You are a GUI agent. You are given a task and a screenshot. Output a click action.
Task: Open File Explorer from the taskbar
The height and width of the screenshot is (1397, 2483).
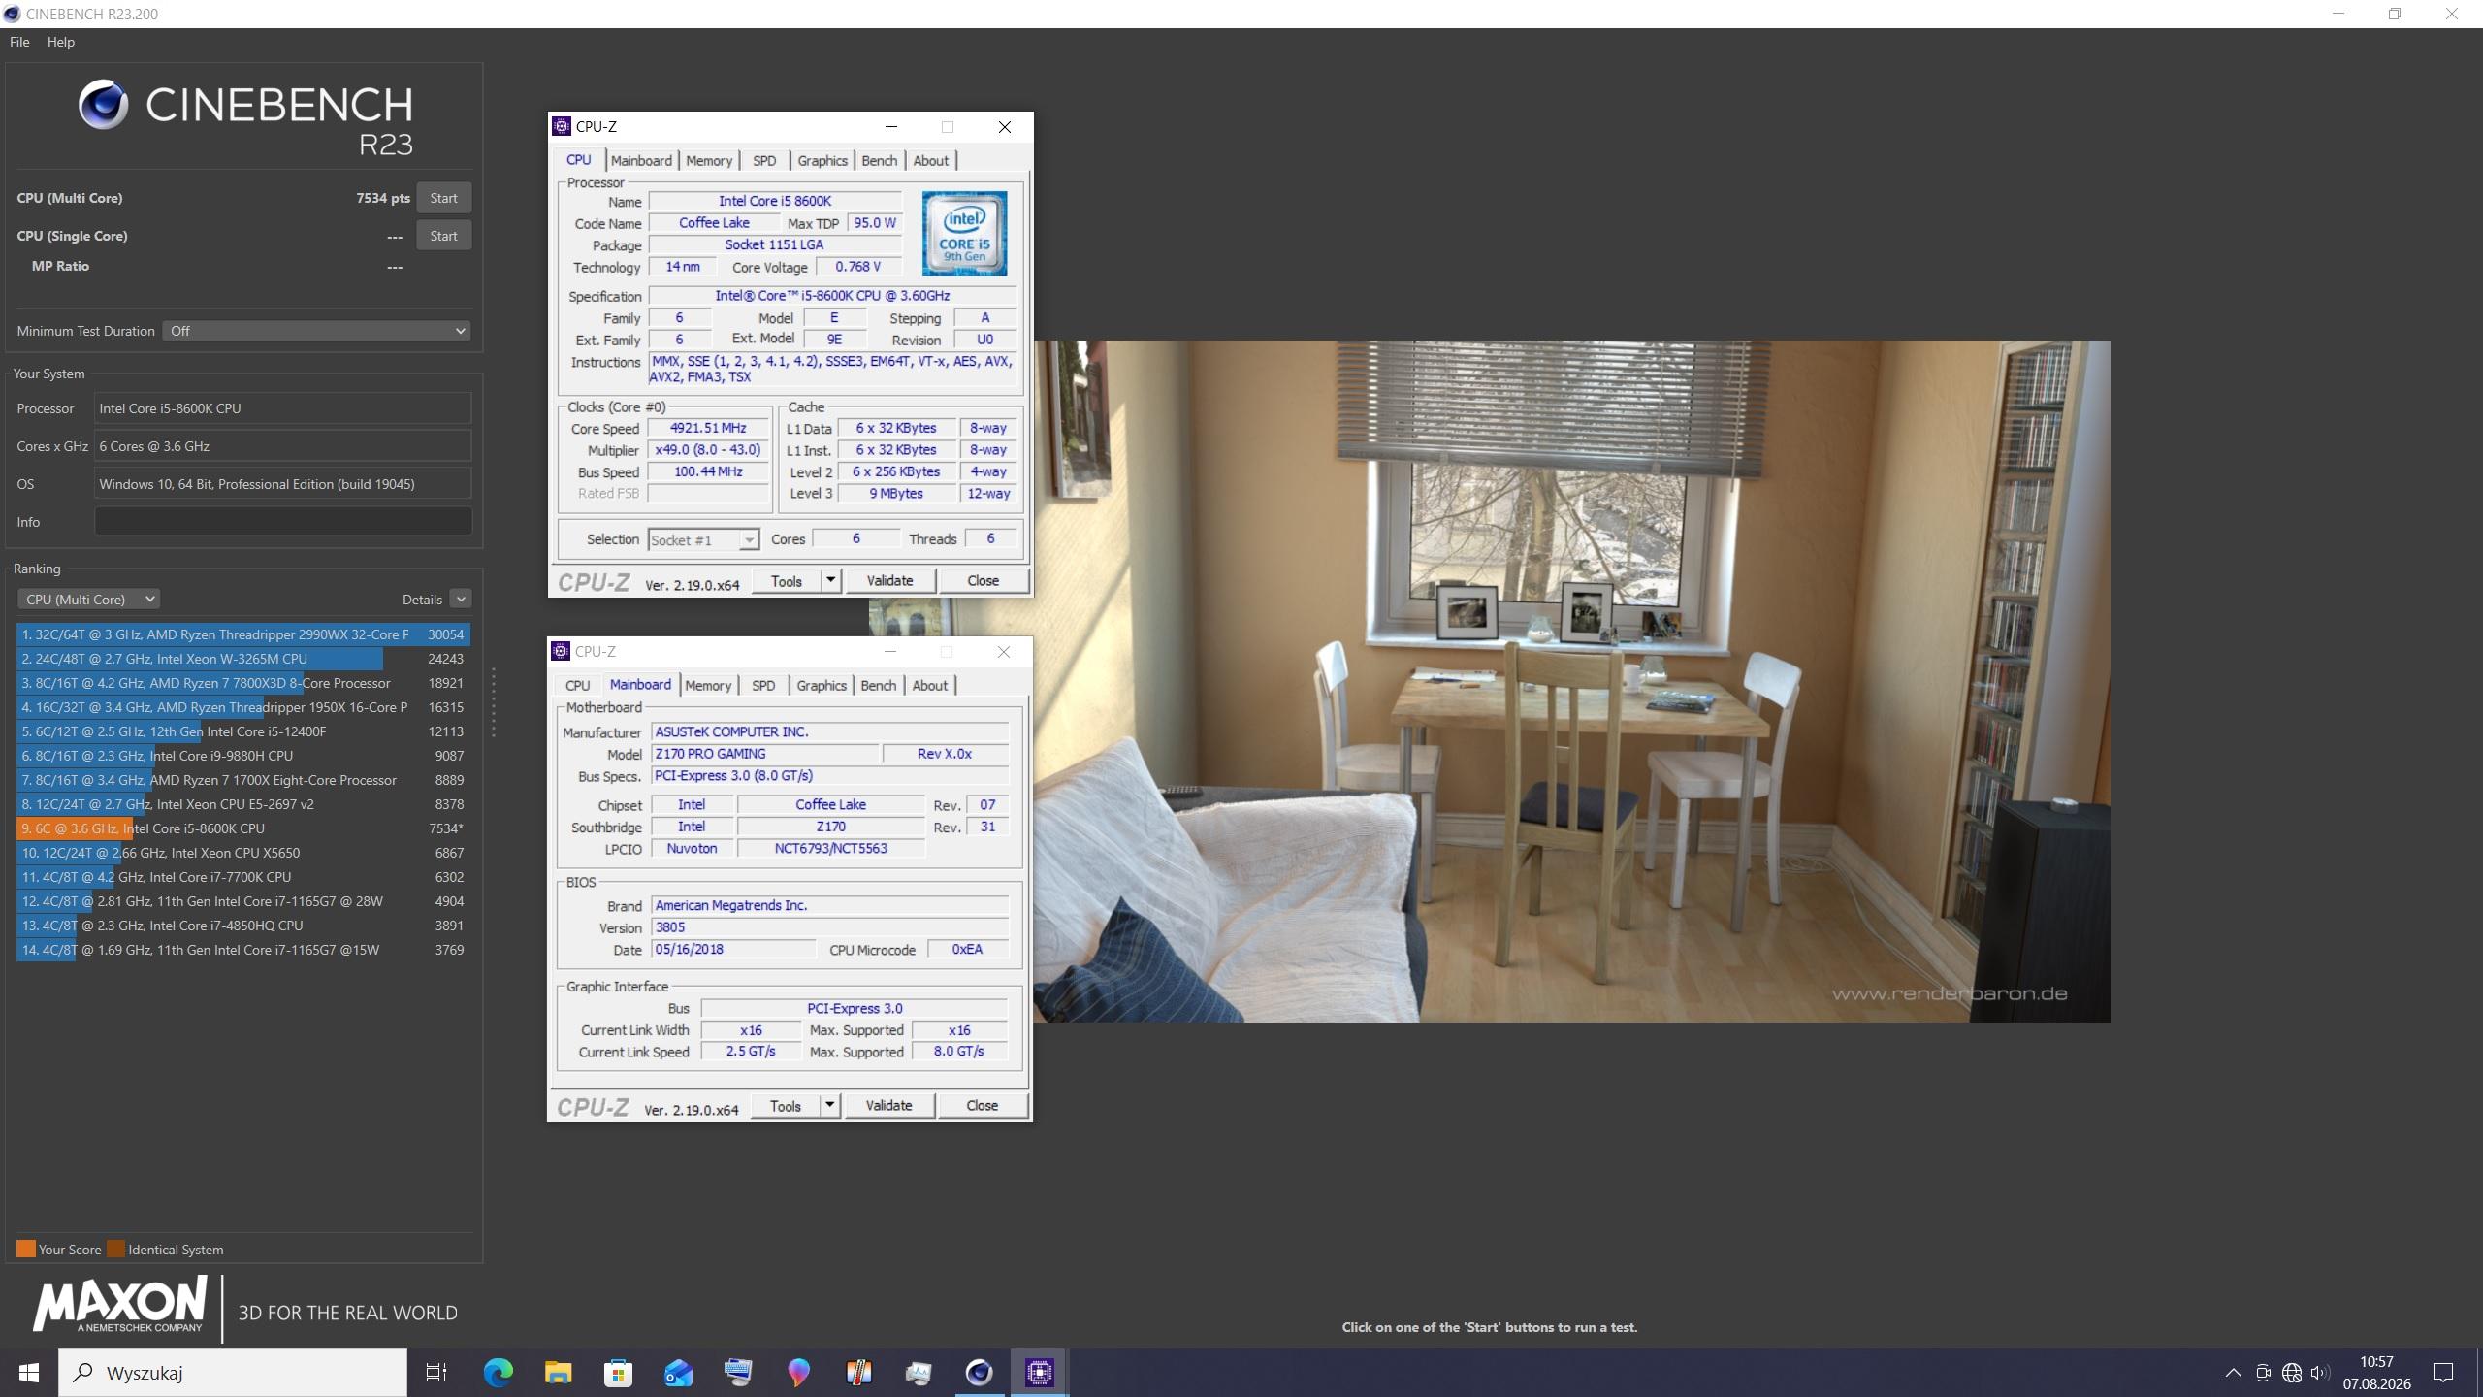click(558, 1373)
